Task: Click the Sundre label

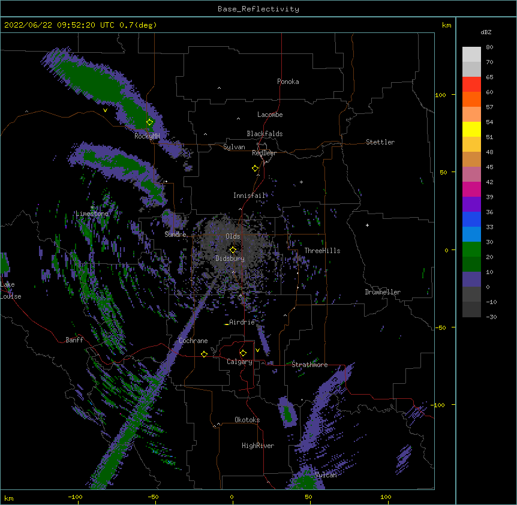Action: click(x=175, y=235)
